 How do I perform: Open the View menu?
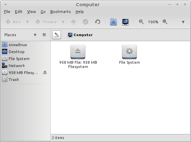32,12
